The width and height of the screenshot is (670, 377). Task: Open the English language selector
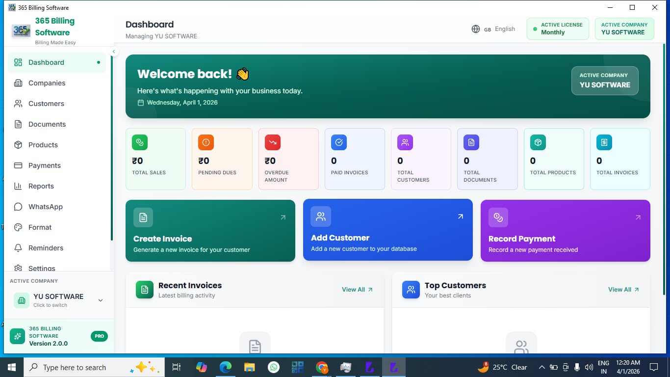click(x=493, y=29)
